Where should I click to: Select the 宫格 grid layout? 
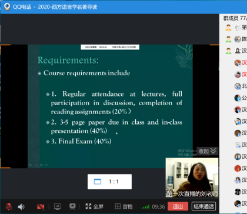pos(123,206)
